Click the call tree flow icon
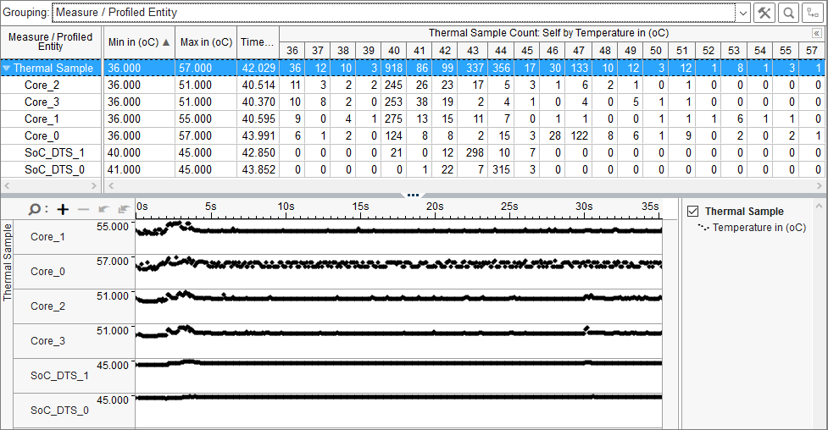The width and height of the screenshot is (828, 430). click(x=813, y=13)
